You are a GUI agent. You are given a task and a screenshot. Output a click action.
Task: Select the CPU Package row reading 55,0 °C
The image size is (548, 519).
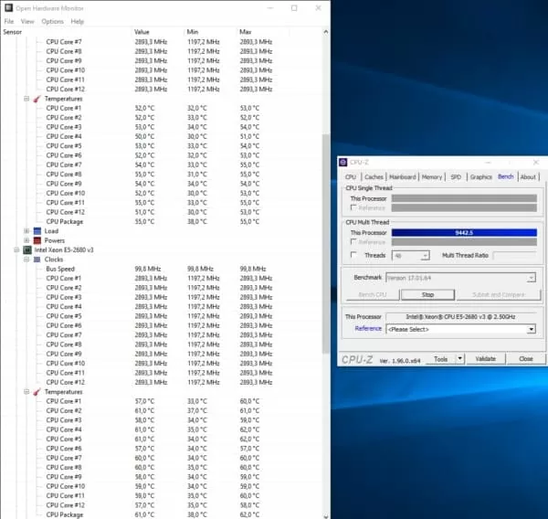(161, 222)
